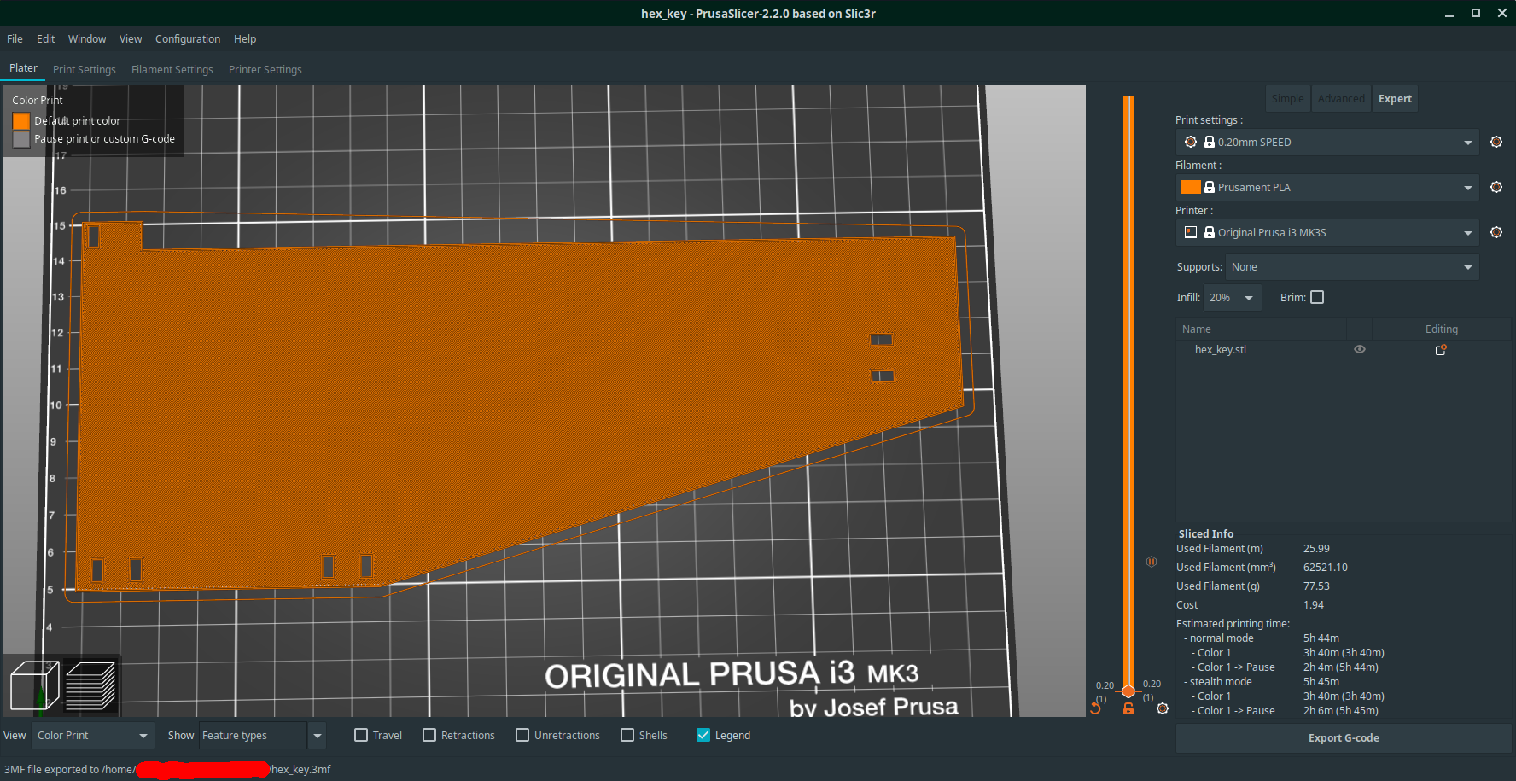
Task: Click the color change pause marker icon
Action: pos(1152,562)
